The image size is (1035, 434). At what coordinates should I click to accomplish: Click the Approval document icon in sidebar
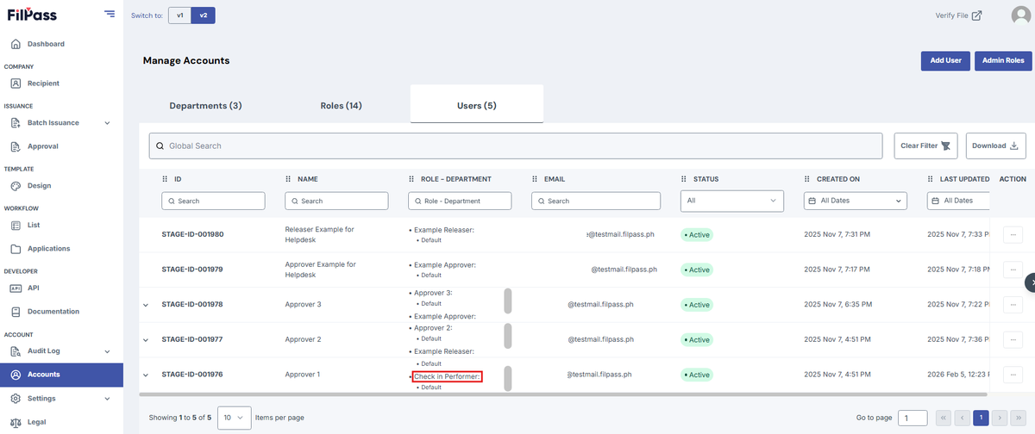tap(16, 146)
